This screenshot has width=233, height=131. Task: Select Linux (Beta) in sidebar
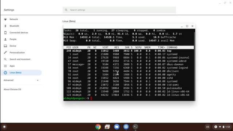pyautogui.click(x=21, y=73)
